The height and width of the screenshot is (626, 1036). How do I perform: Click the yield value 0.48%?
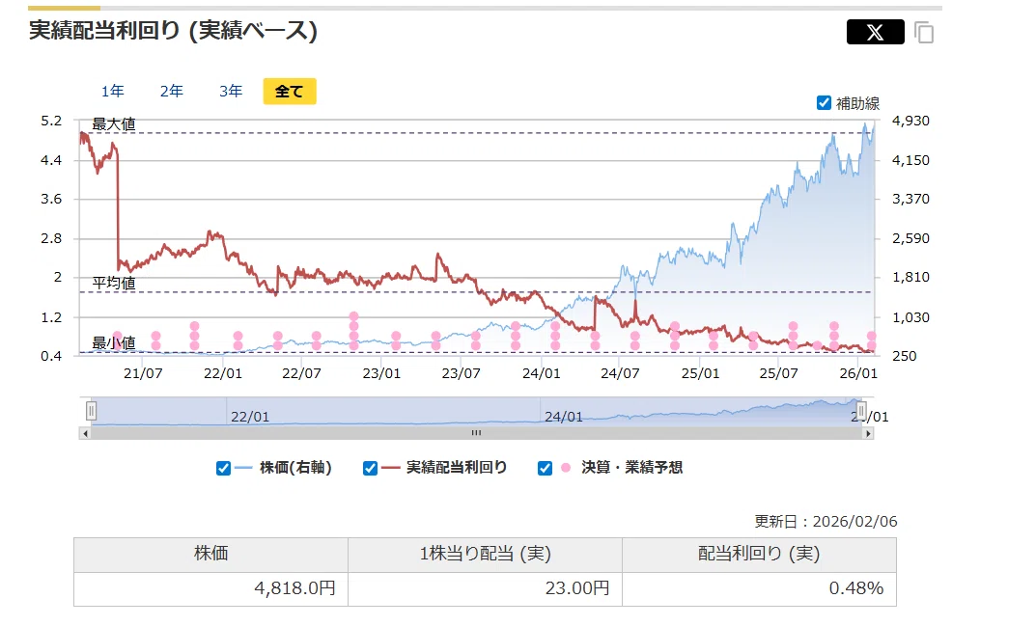pos(856,587)
